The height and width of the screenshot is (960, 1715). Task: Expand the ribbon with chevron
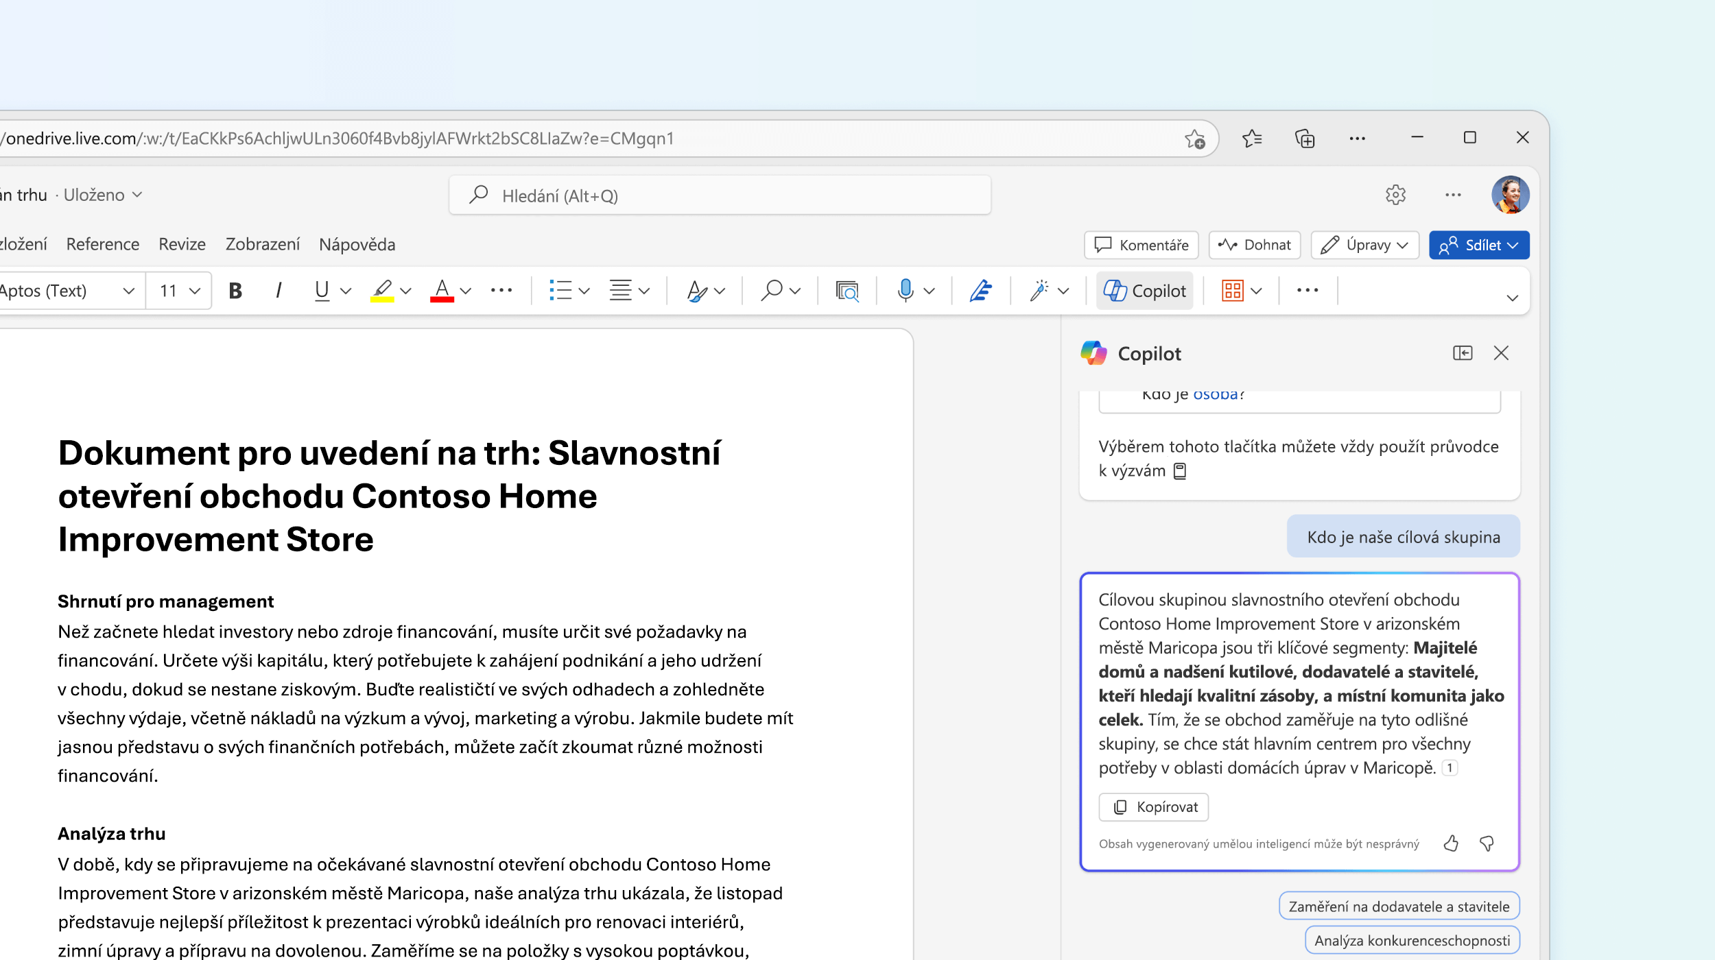pyautogui.click(x=1512, y=298)
